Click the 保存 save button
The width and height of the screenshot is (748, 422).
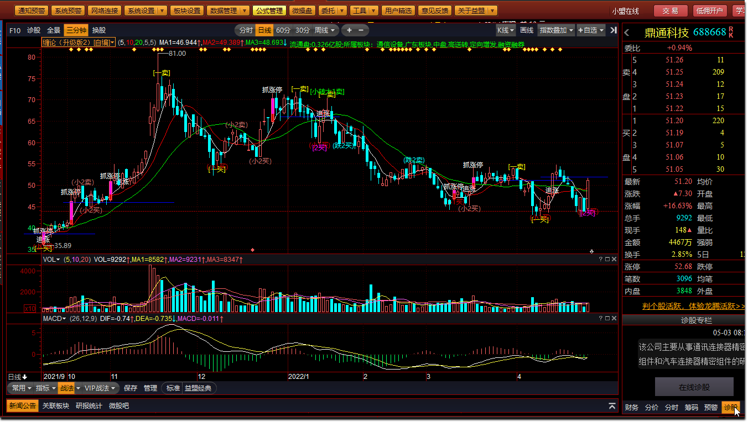(x=131, y=388)
